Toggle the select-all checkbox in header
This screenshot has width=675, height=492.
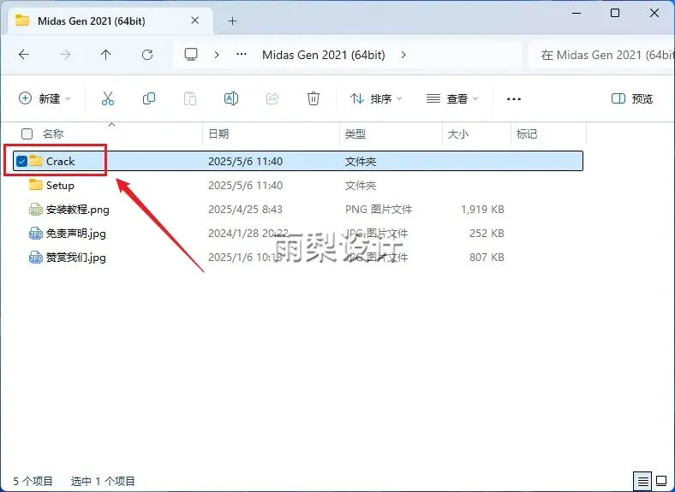(27, 133)
